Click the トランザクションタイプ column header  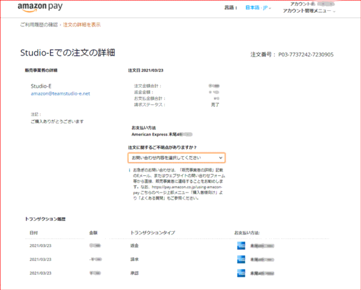154,232
